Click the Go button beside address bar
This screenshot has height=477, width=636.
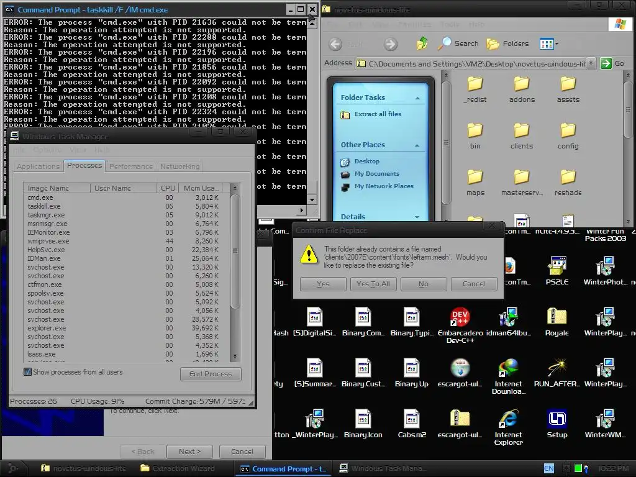(x=612, y=63)
